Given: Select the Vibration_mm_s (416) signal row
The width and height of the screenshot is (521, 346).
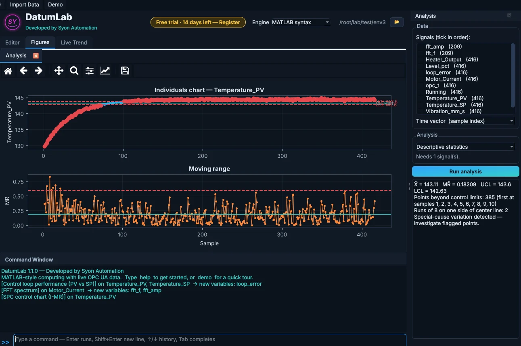Looking at the screenshot, I should (x=464, y=111).
